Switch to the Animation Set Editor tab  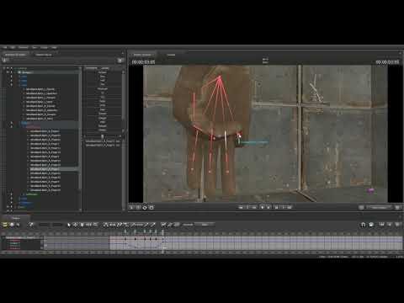coord(15,55)
